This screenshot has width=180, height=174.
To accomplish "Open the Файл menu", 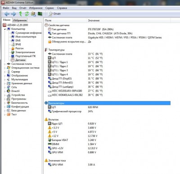I will 6,8.
